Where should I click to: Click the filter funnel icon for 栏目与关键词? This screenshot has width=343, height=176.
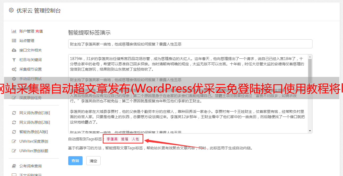click(14, 60)
